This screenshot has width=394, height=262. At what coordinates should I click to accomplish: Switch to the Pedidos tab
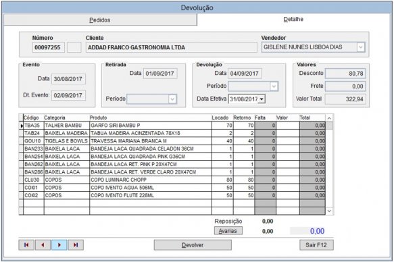click(x=100, y=20)
